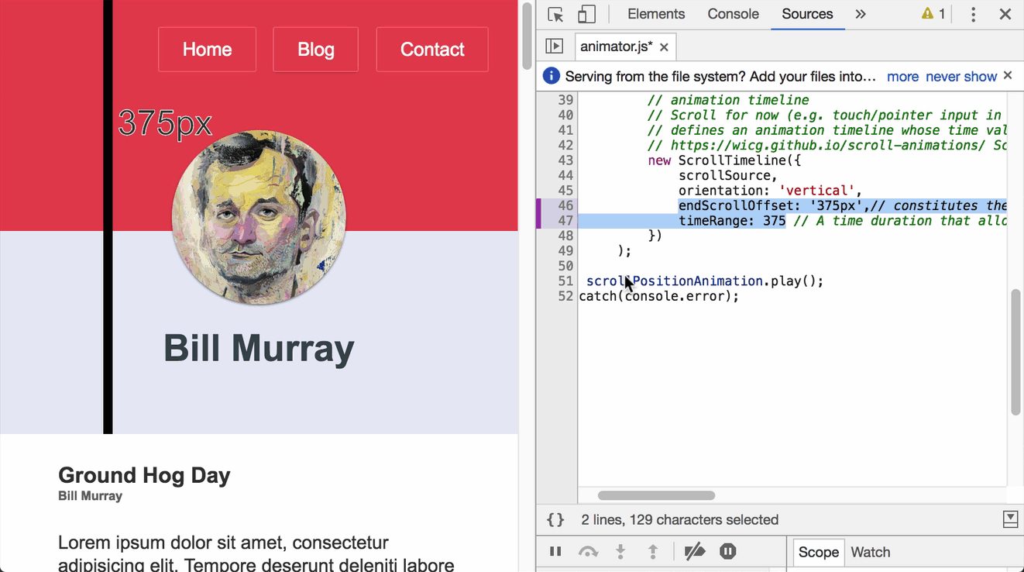Click line number 46 in gutter
The width and height of the screenshot is (1024, 572).
565,205
